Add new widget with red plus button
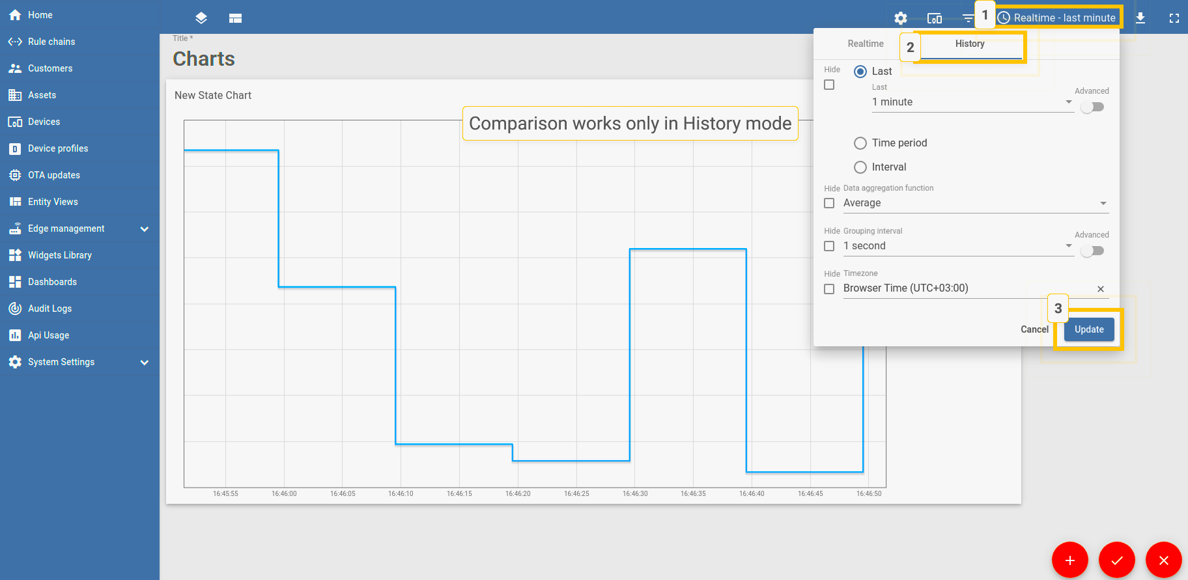This screenshot has width=1188, height=580. tap(1070, 560)
